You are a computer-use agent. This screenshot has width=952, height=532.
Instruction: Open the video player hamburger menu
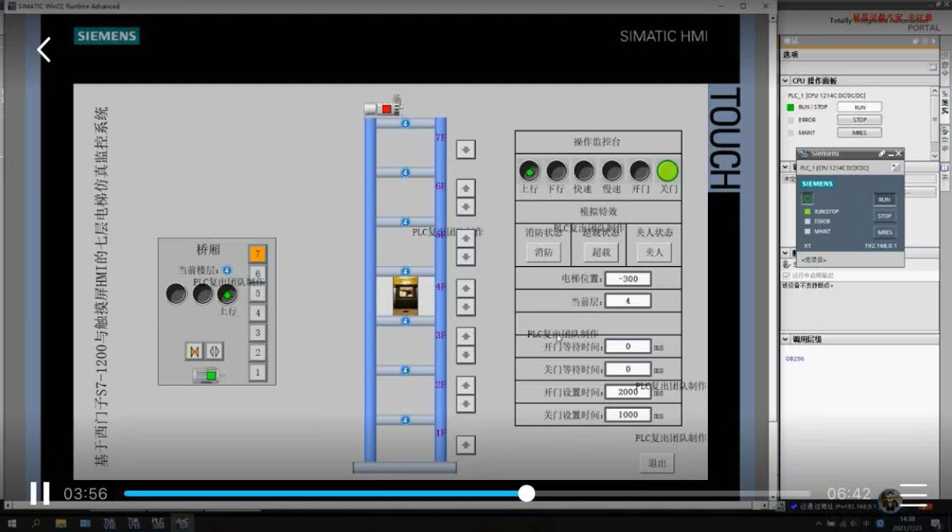(x=913, y=494)
